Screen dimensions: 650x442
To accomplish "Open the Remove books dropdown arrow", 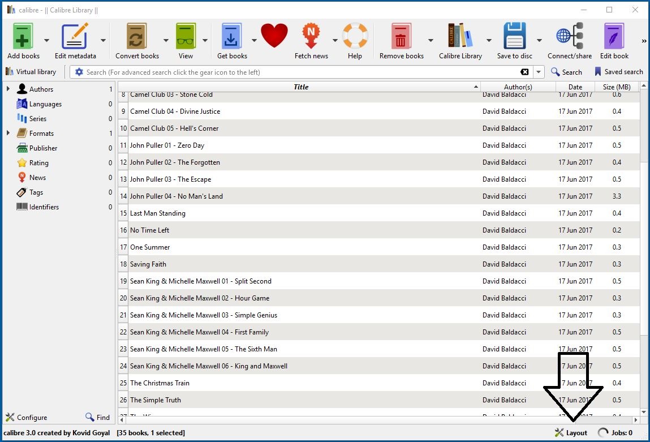I will pos(431,40).
